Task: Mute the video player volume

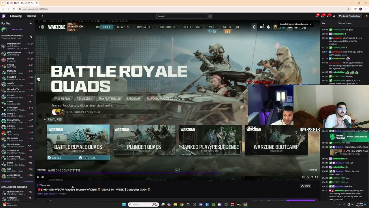Action: (x=42, y=177)
